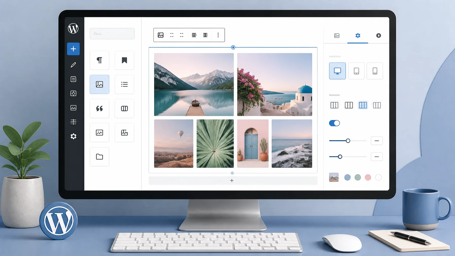Insert the media and text layout block
Image resolution: width=455 pixels, height=256 pixels.
tap(124, 133)
